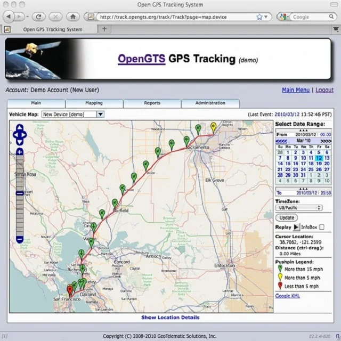Open the Google KML link
This screenshot has width=341, height=341.
(x=288, y=296)
